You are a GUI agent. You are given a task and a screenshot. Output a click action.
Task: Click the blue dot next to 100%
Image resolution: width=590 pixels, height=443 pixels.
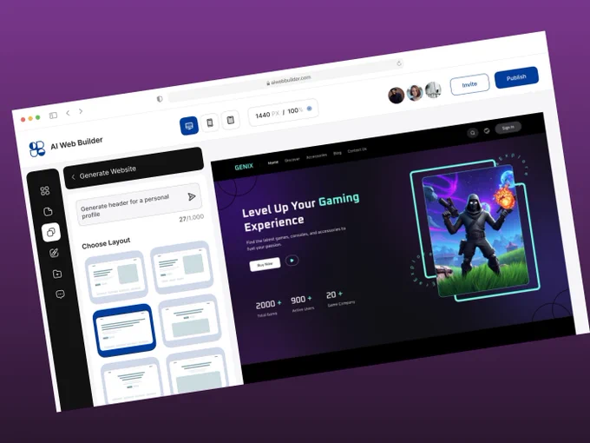(309, 109)
